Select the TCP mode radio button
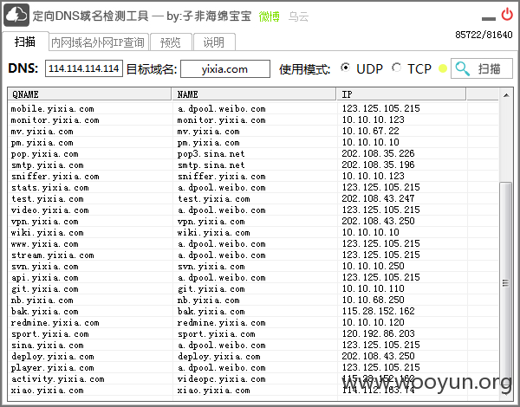Image resolution: width=520 pixels, height=407 pixels. (396, 68)
